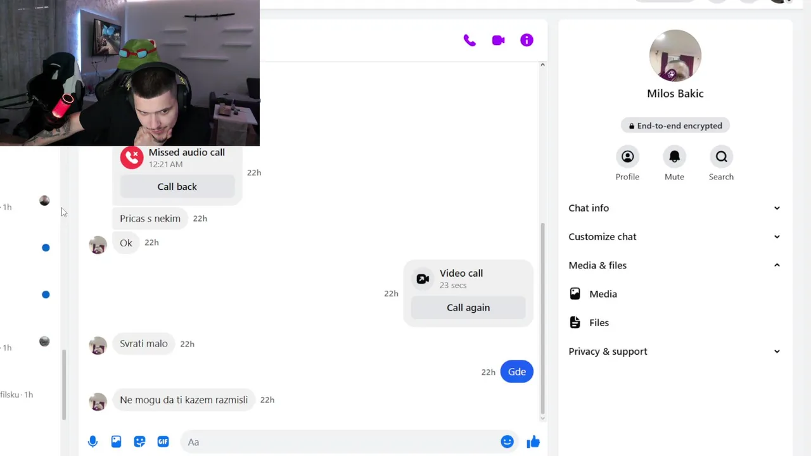Open the GIF picker
811x456 pixels.
(163, 442)
